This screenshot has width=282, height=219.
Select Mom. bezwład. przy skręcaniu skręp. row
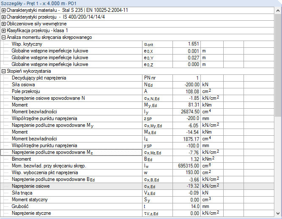[x=137, y=166]
